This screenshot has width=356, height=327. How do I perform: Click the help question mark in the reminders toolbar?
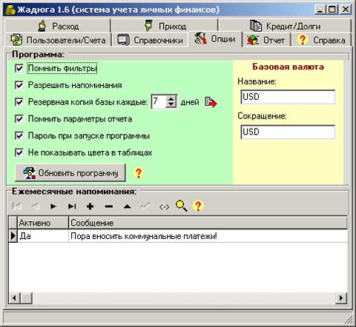[198, 206]
